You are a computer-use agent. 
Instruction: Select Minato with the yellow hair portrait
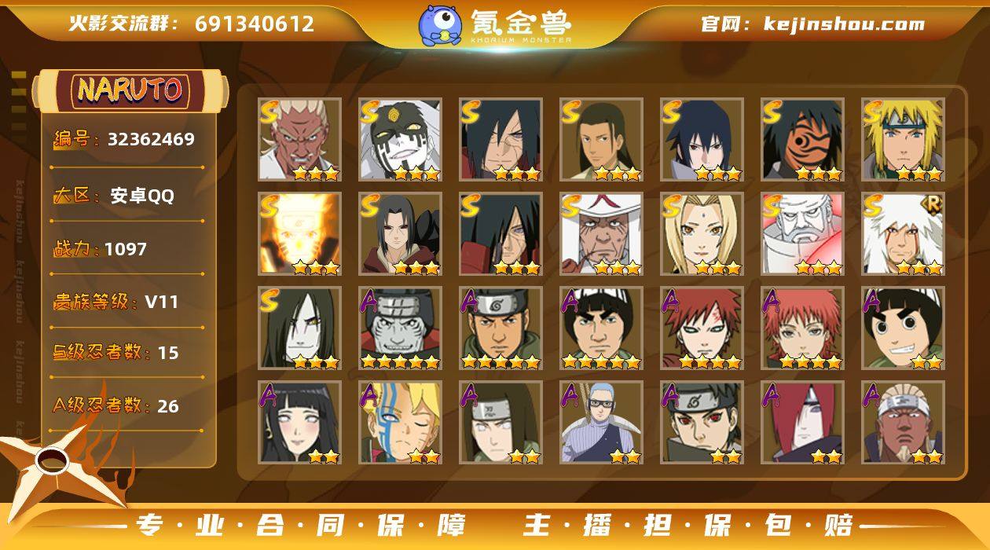[x=903, y=139]
